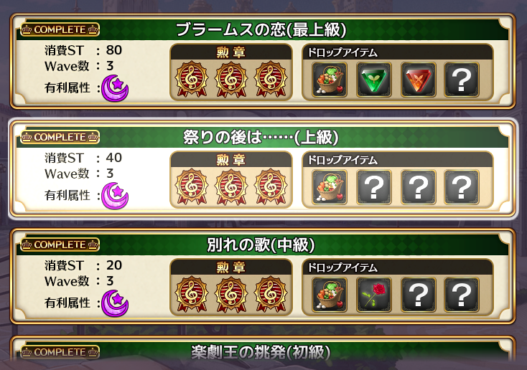
Task: Click the 勲章 header in 別れの歌
Action: 231,267
